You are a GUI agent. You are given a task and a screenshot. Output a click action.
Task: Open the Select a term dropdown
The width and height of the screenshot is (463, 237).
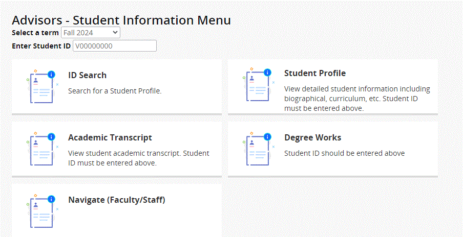click(x=91, y=33)
